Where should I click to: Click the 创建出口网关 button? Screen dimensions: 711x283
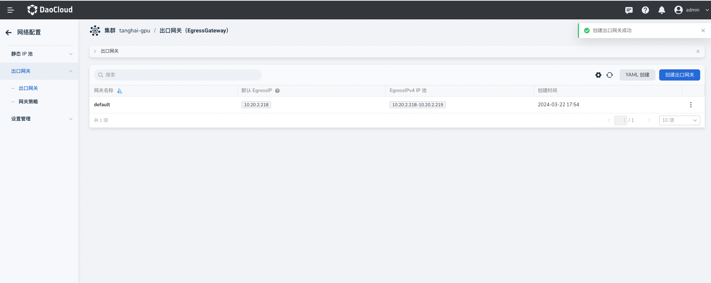pos(679,75)
